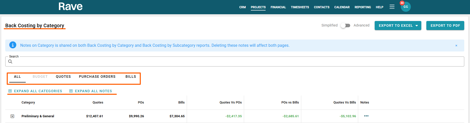Select the Bills tab
The width and height of the screenshot is (470, 123).
pyautogui.click(x=131, y=77)
